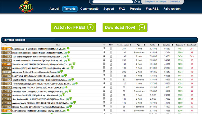
Task: Select the Torrents tab
Action: (x=70, y=9)
